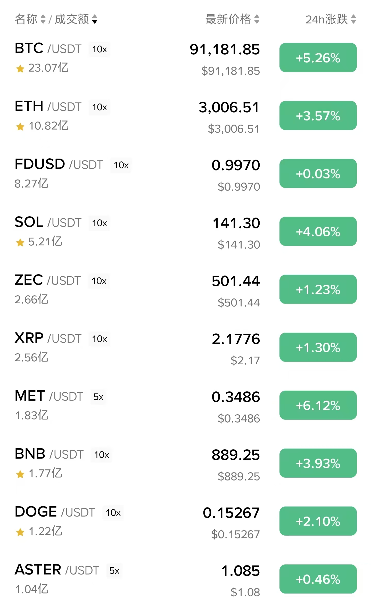The image size is (371, 609).
Task: Open the ZEC /USDT pair row
Action: tap(48, 280)
